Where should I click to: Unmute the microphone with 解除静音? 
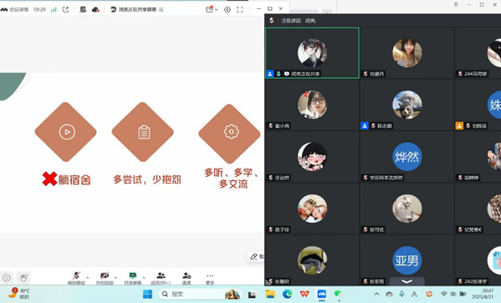click(x=76, y=278)
